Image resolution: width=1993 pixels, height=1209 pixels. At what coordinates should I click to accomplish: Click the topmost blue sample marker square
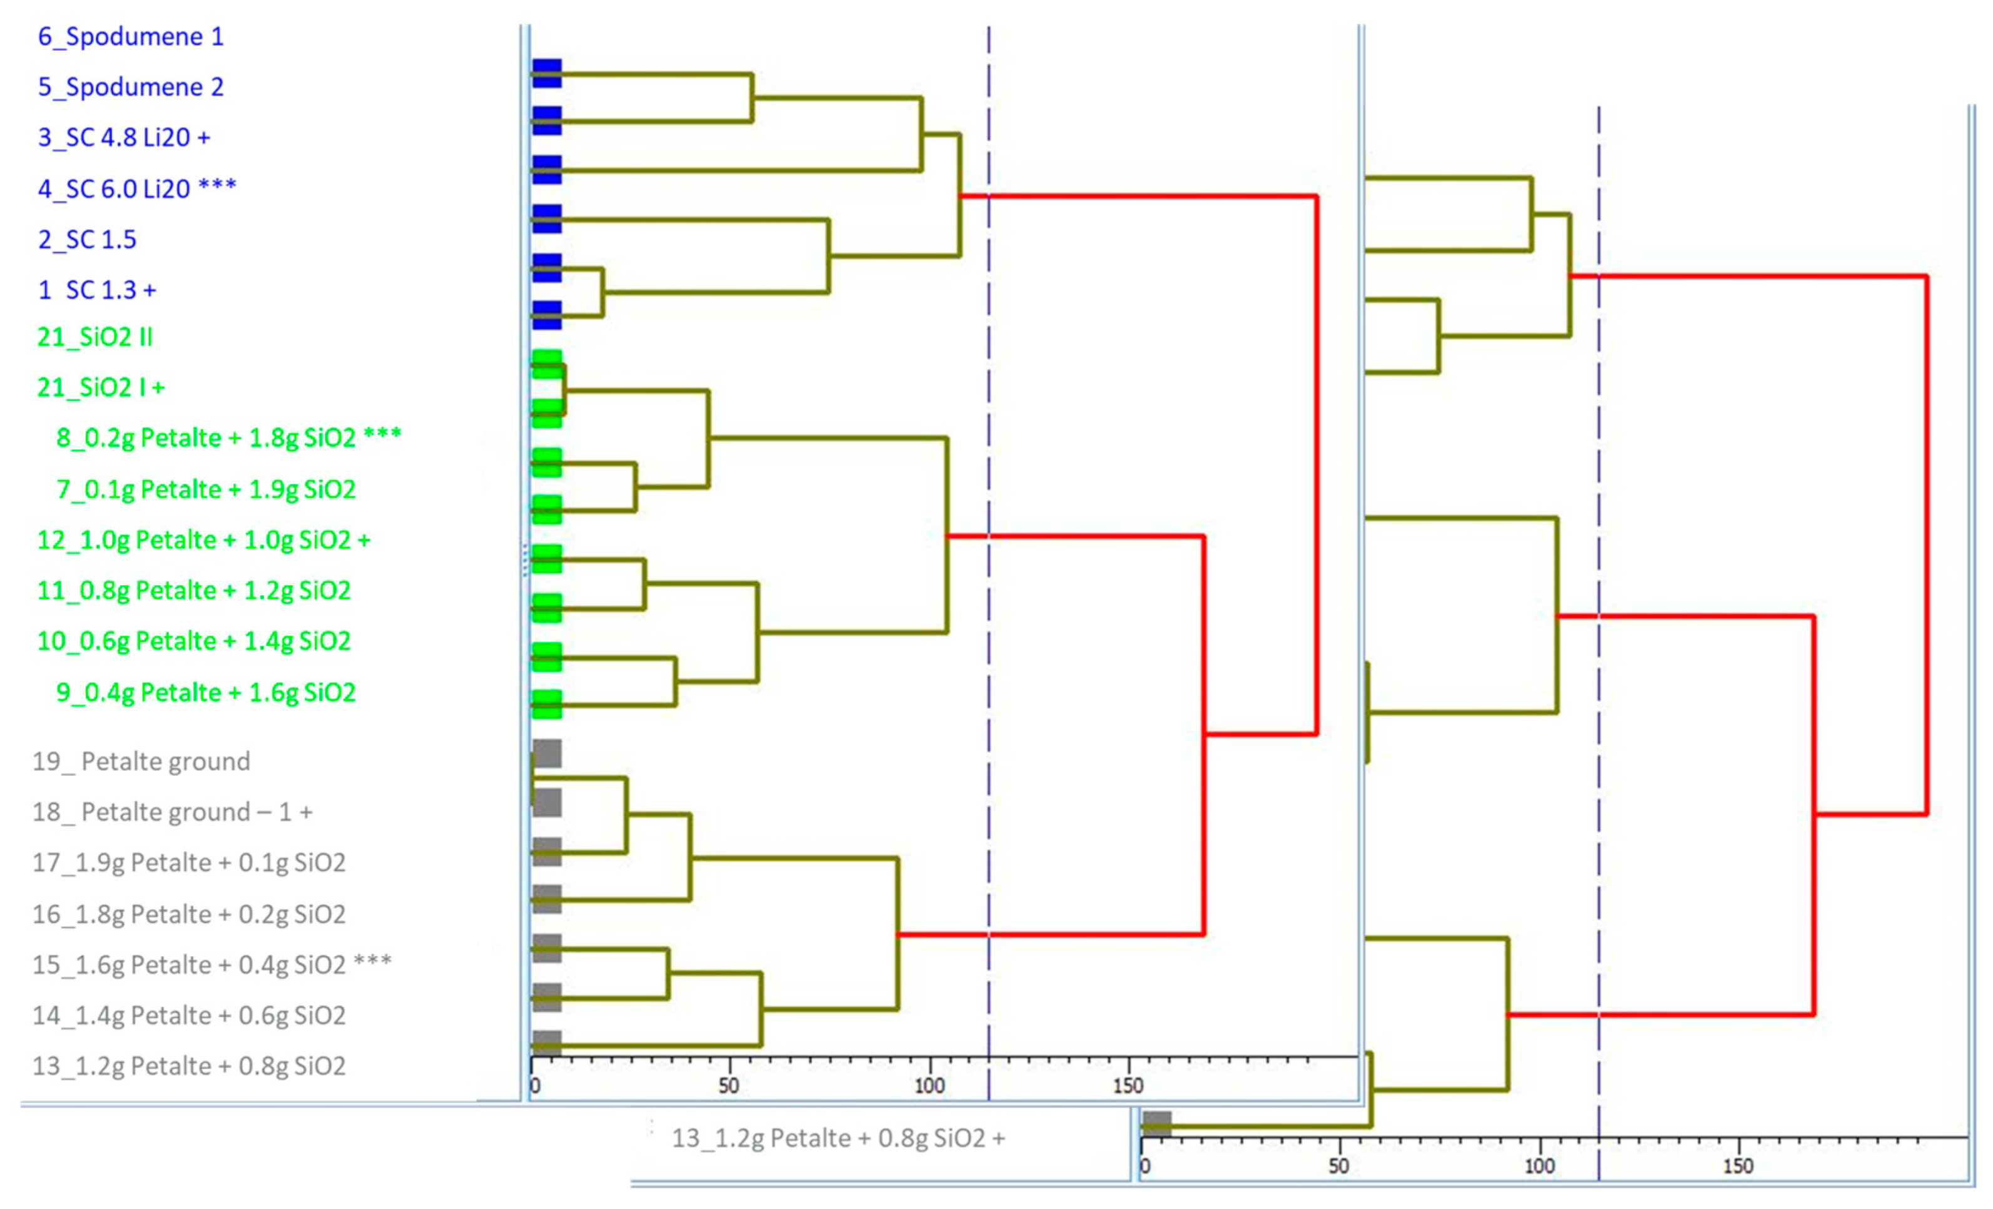click(x=547, y=73)
